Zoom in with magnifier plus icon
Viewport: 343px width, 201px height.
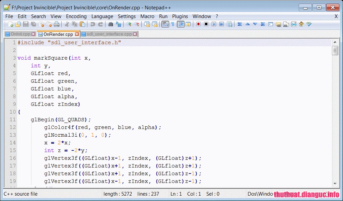point(129,24)
